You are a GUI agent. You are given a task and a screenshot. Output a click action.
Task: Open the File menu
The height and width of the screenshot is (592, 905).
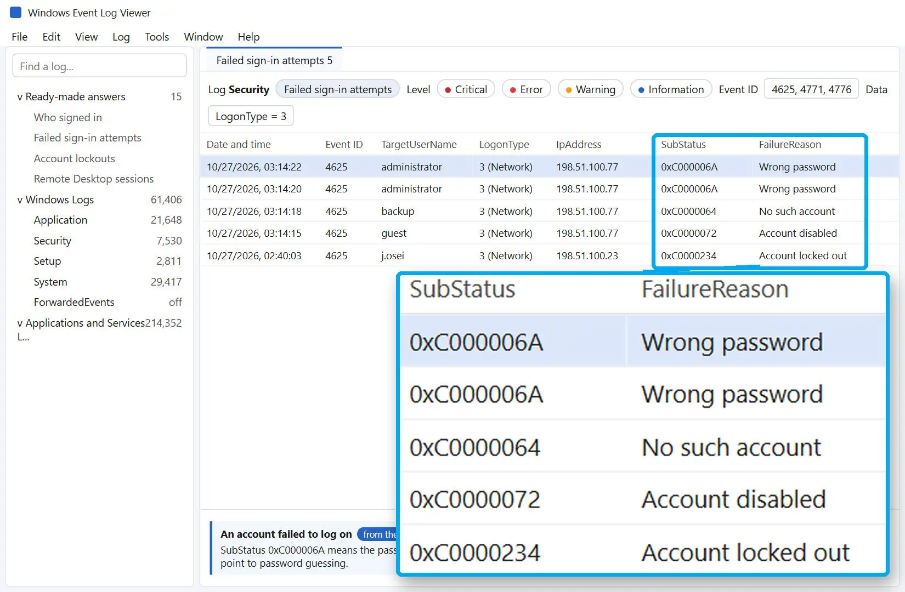tap(19, 37)
